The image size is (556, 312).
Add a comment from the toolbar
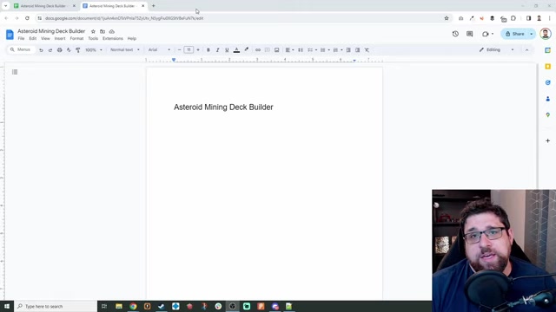click(x=268, y=50)
